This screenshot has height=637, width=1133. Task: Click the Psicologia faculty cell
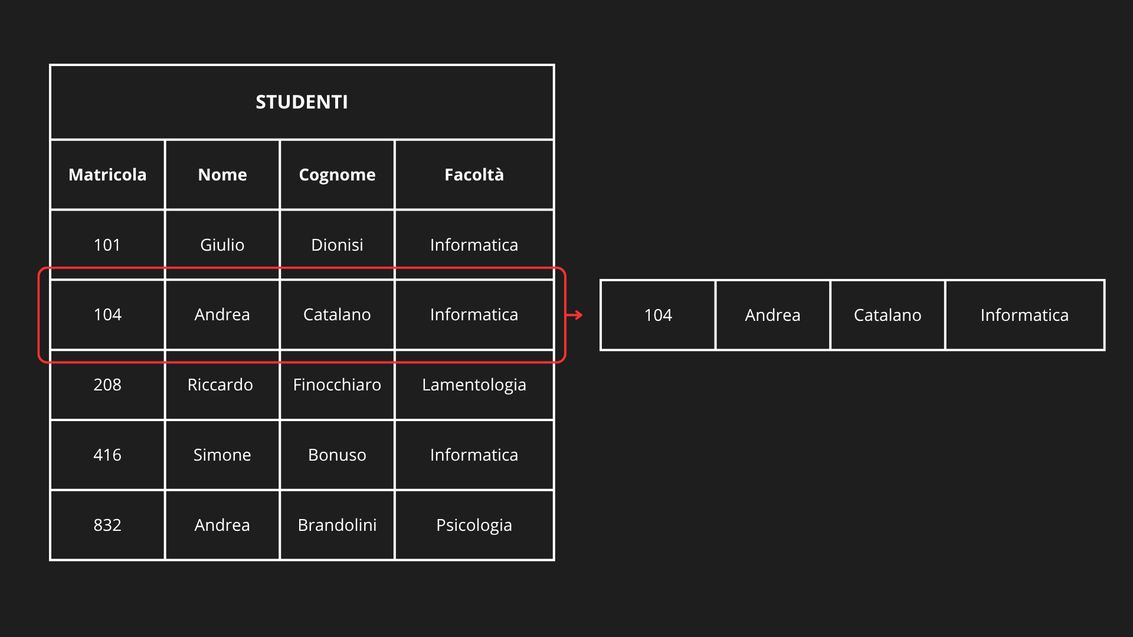tap(474, 525)
